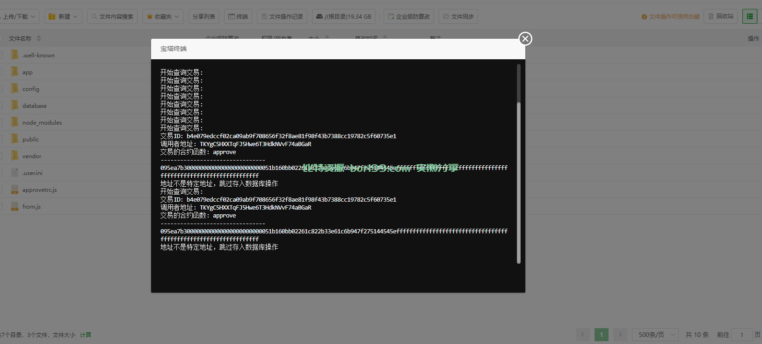Click the 操作 column header

[753, 38]
